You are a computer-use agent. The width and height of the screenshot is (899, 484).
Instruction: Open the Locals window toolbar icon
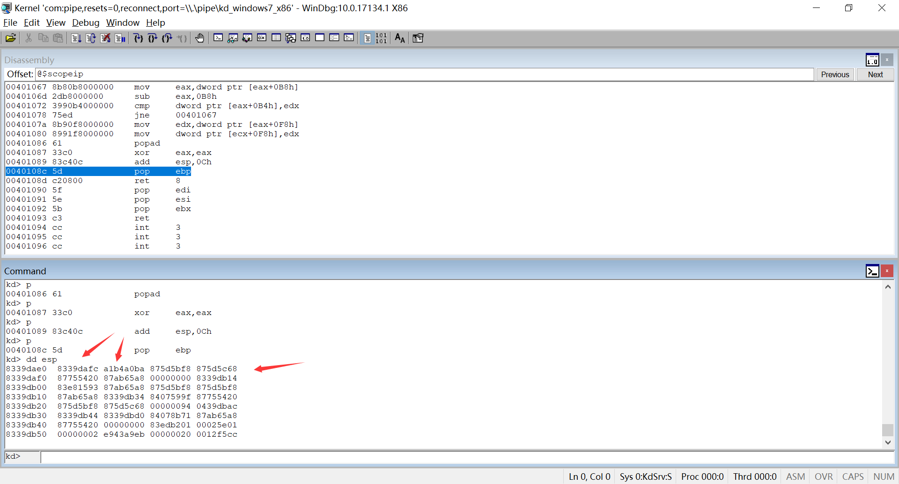click(247, 38)
